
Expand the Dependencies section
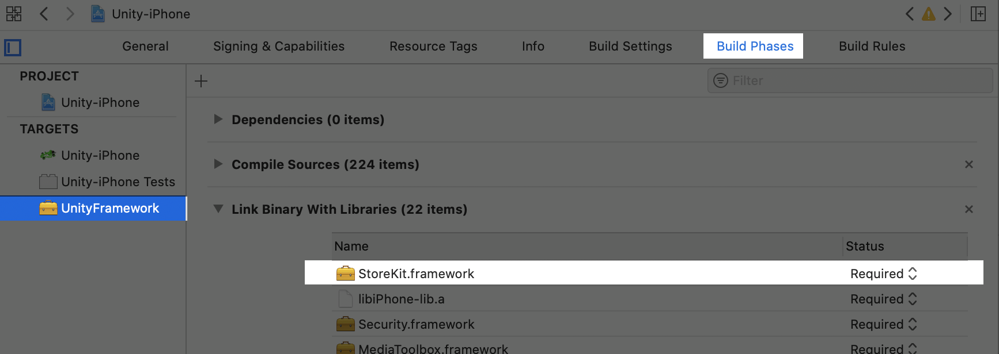218,120
